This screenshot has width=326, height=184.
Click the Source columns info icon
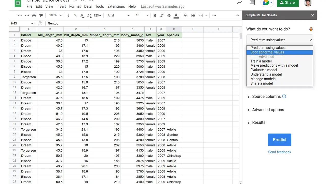[284, 96]
